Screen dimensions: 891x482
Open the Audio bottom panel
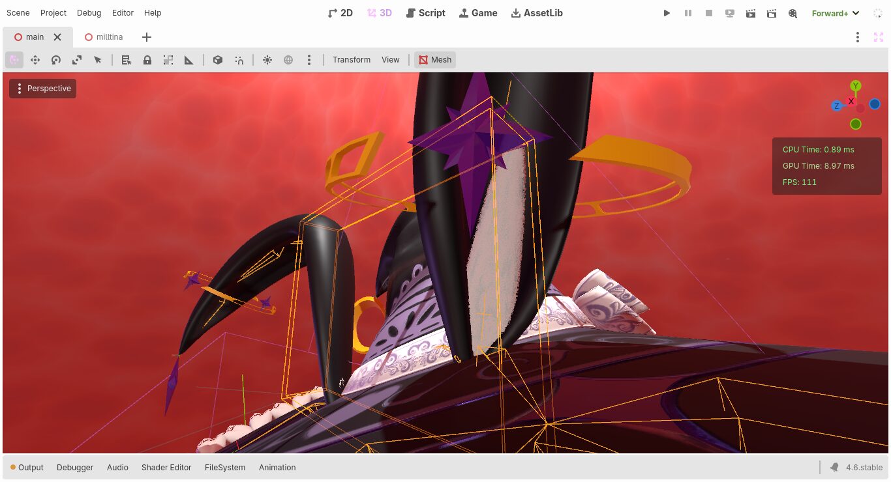click(x=117, y=468)
